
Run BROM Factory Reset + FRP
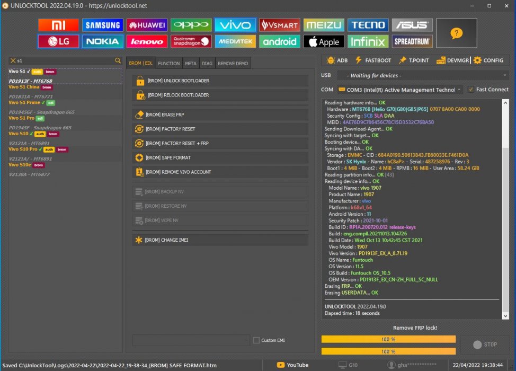click(x=220, y=143)
